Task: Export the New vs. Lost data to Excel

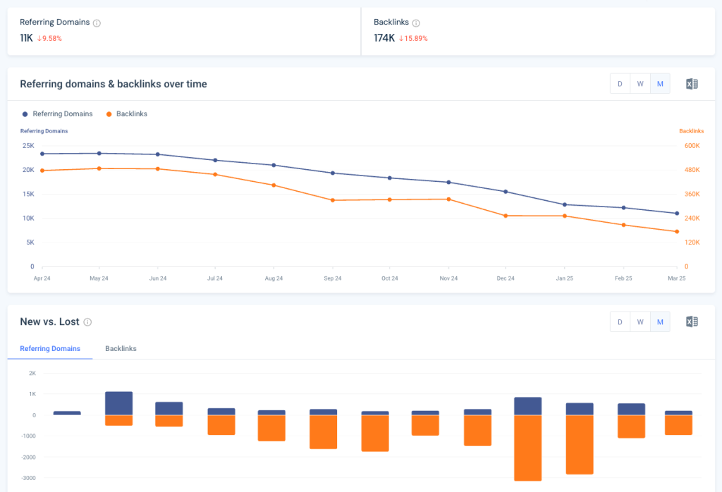Action: tap(692, 321)
